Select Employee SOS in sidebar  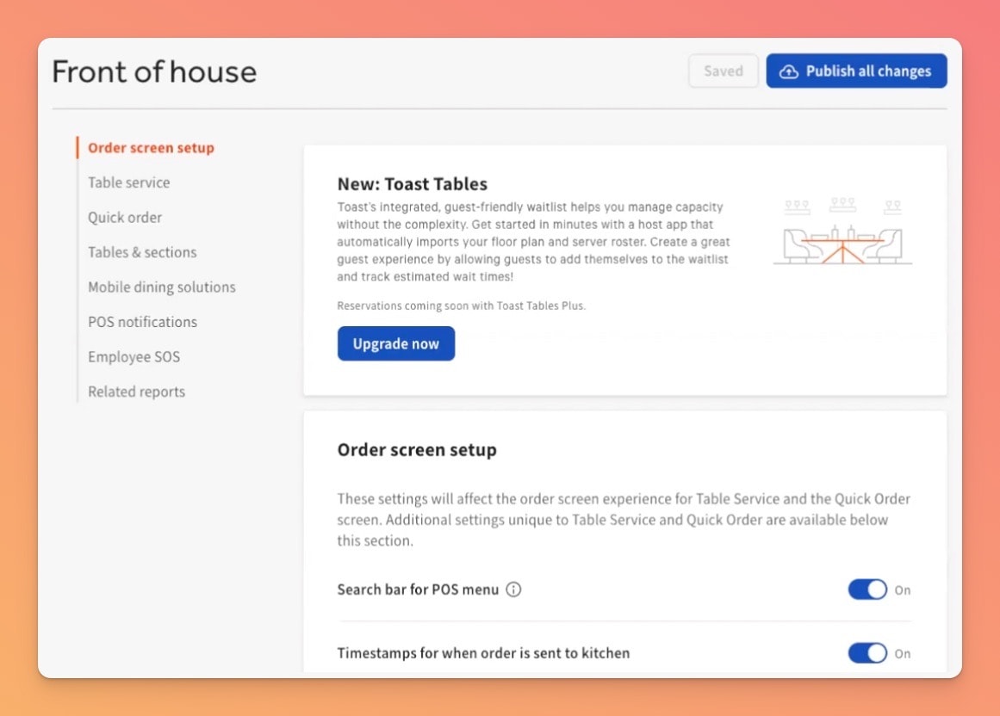pos(134,357)
